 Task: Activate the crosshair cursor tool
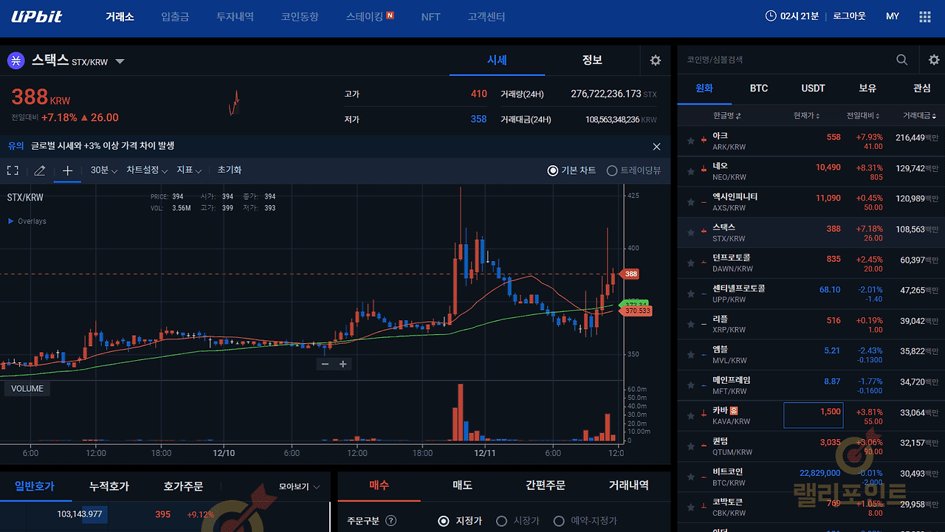pyautogui.click(x=67, y=170)
